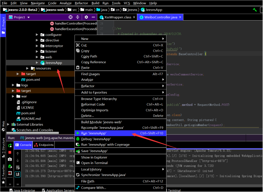Click jeesns-web breadcrumb in navigation bar
Viewport: 263px width, 192px height.
tap(52, 10)
